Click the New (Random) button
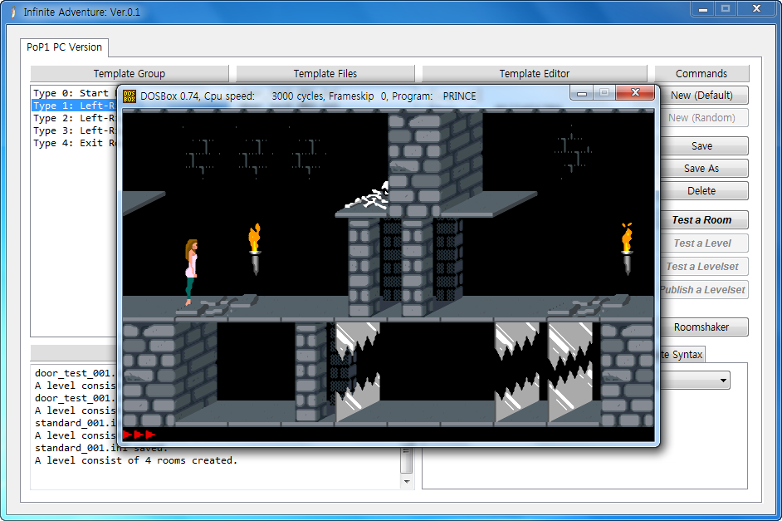782x521 pixels. [x=701, y=118]
